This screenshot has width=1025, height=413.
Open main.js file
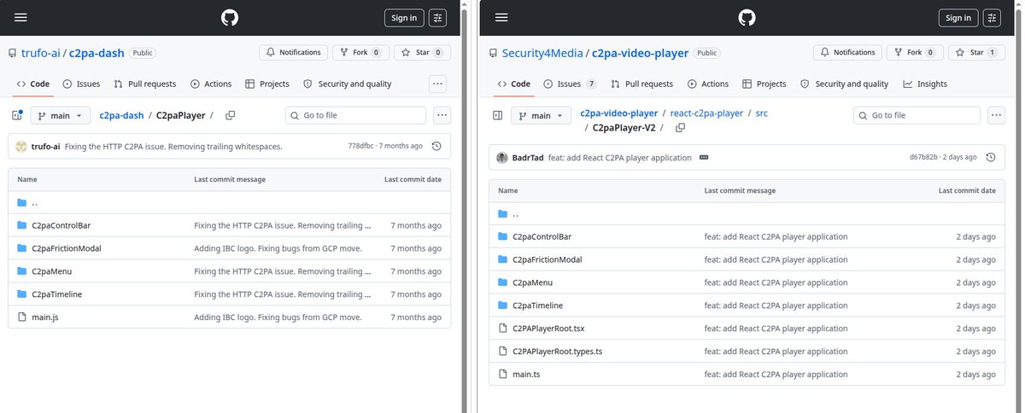click(44, 317)
